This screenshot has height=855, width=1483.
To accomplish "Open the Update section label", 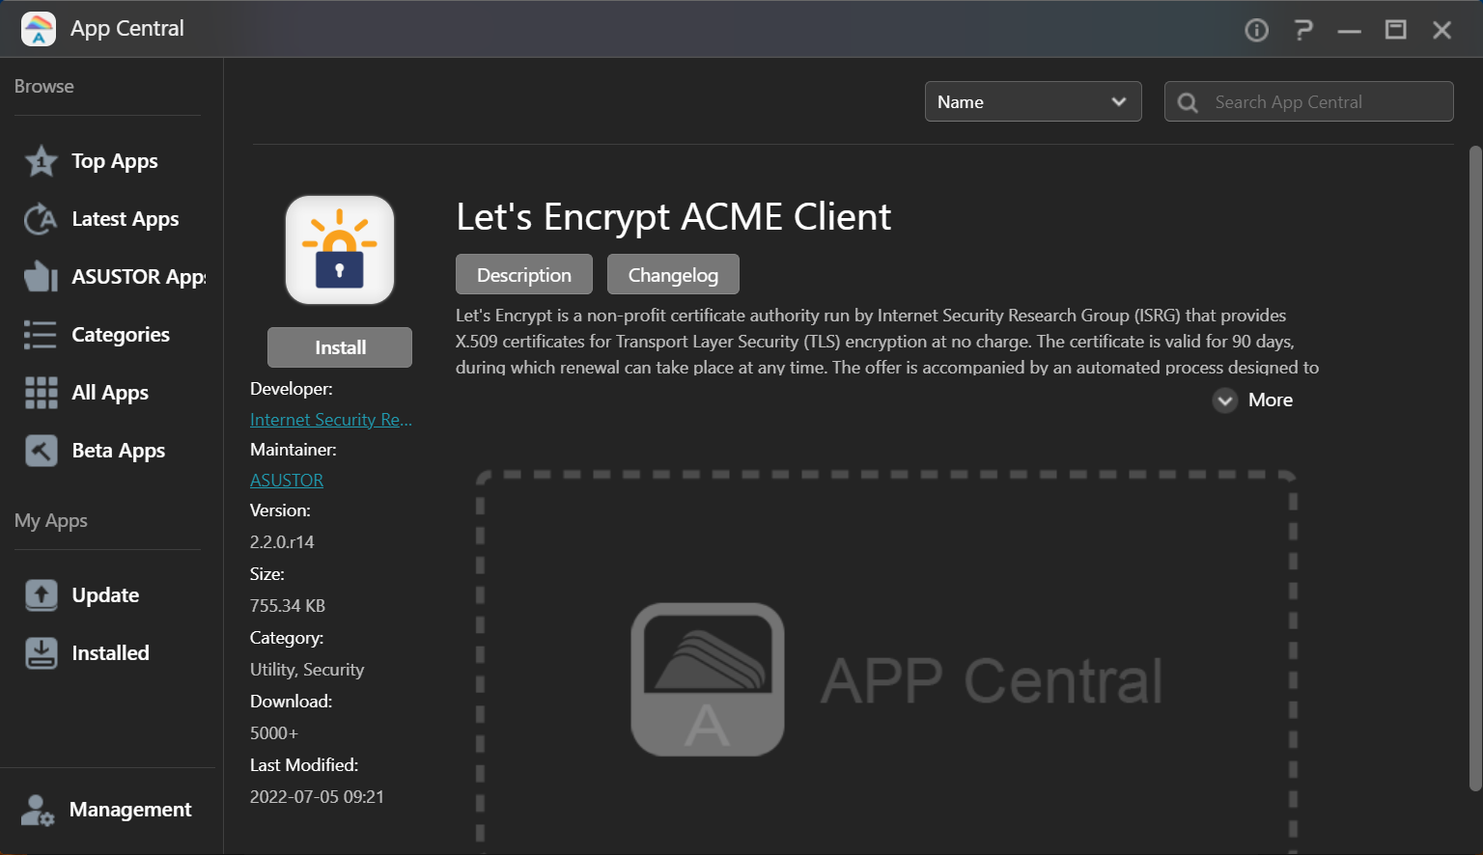I will 105,595.
